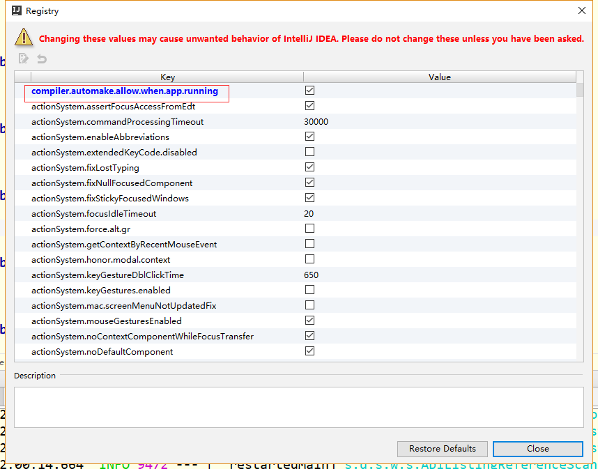The height and width of the screenshot is (469, 598).
Task: Click the revert changes arrow icon
Action: [x=42, y=59]
